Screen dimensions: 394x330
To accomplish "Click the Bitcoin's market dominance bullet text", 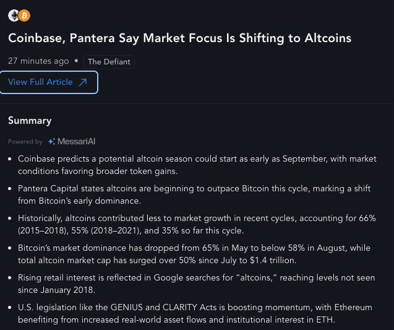I will [194, 254].
